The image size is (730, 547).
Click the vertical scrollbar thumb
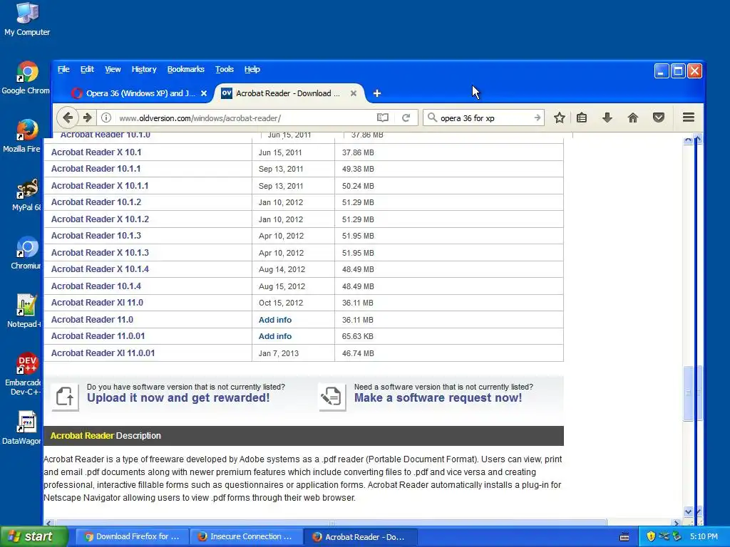[x=688, y=393]
